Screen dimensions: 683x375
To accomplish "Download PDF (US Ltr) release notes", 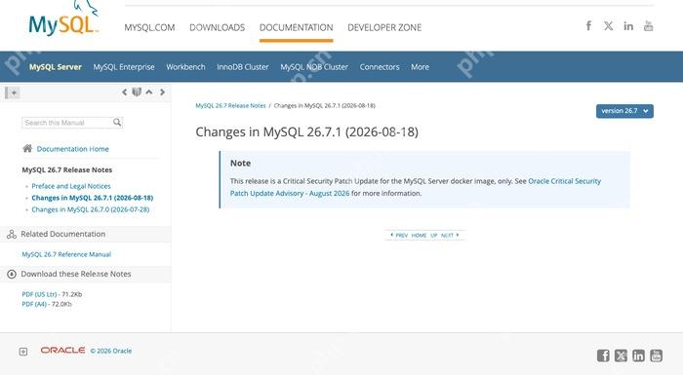I will pyautogui.click(x=39, y=294).
